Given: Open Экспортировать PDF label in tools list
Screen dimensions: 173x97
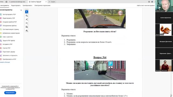Looking at the screenshot, I should [x=9, y=14].
